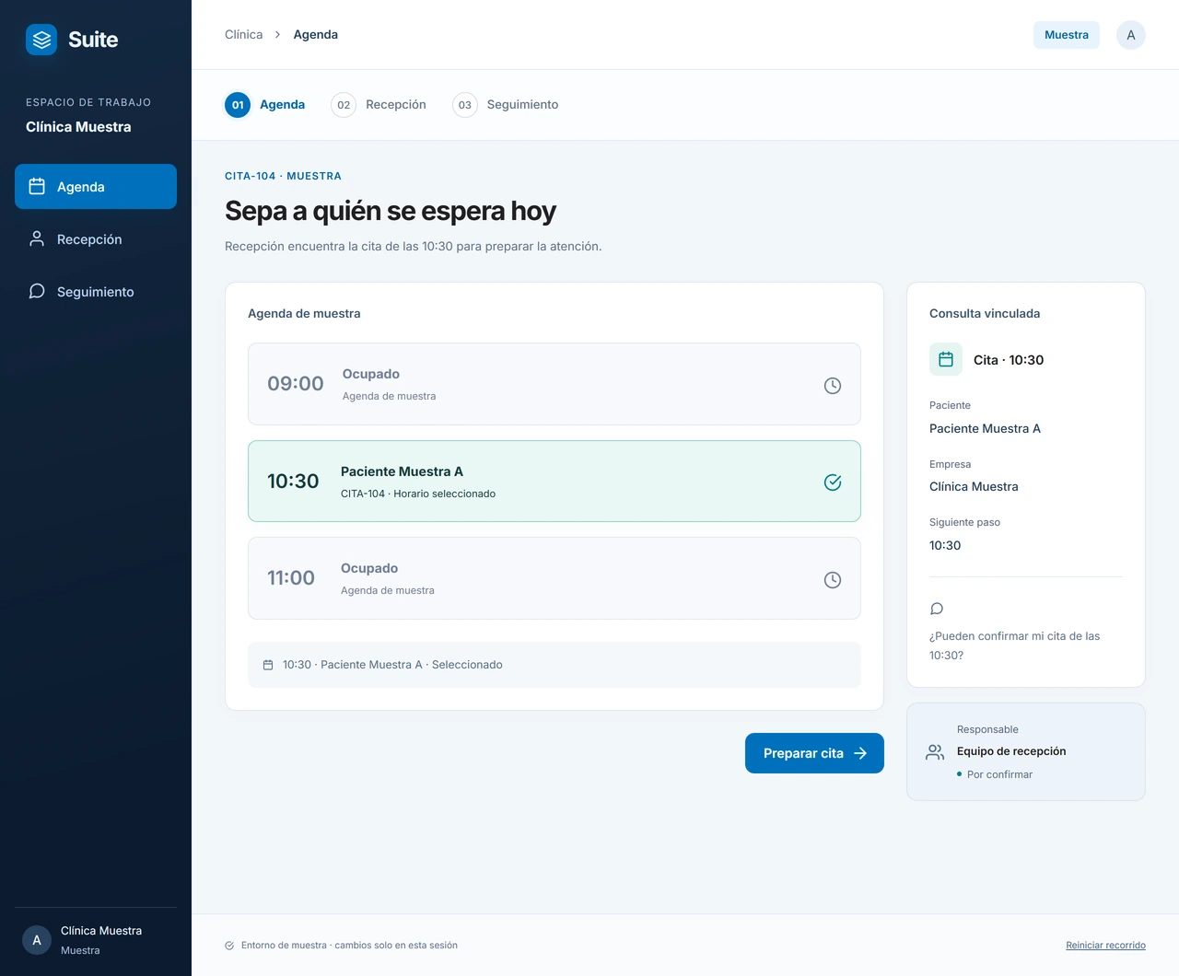Select the 09:00 Ocupado time slot
The height and width of the screenshot is (976, 1179).
point(554,384)
